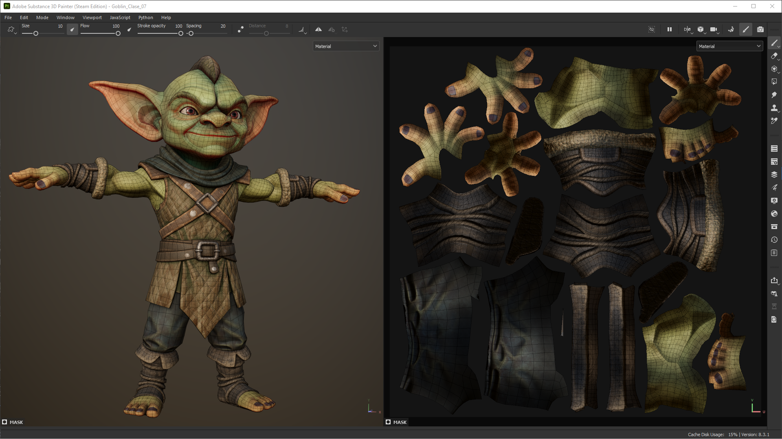Select the Clone stamp tool
The width and height of the screenshot is (782, 439).
pyautogui.click(x=774, y=108)
